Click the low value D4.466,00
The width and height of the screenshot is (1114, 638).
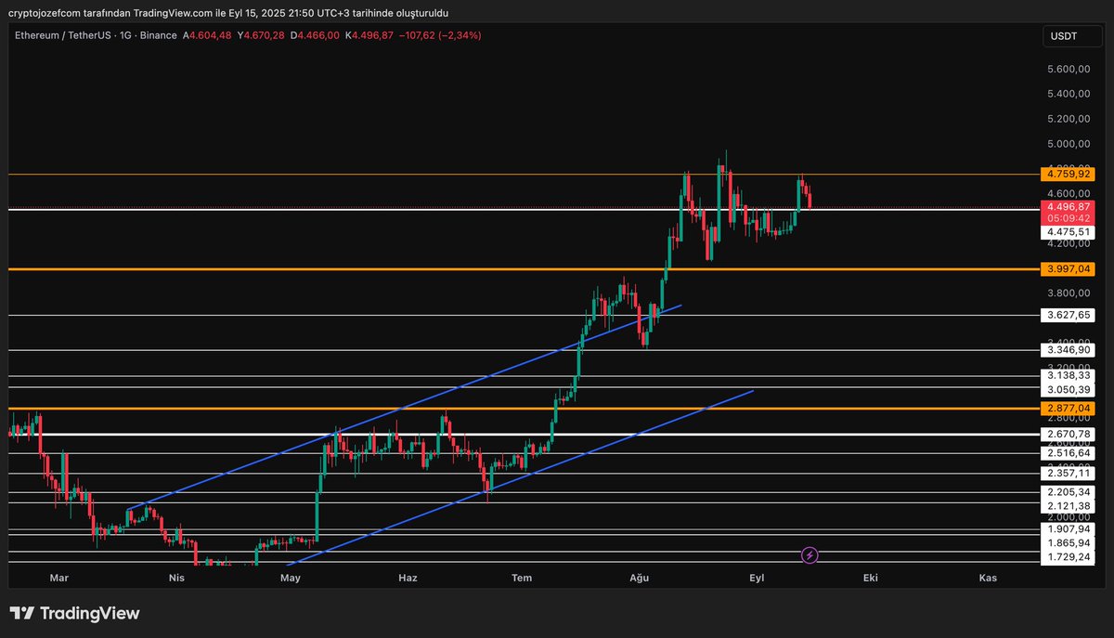pos(315,35)
